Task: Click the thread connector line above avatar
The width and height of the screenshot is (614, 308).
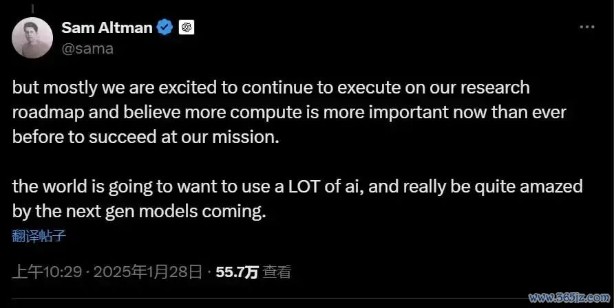Action: [x=32, y=9]
